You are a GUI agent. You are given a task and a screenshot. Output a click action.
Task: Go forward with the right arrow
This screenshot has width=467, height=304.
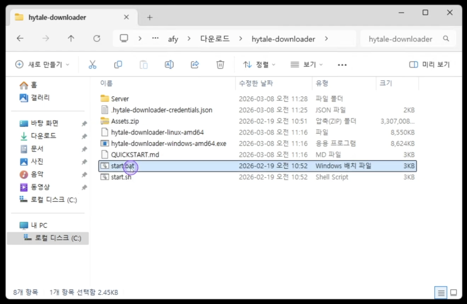(x=46, y=38)
